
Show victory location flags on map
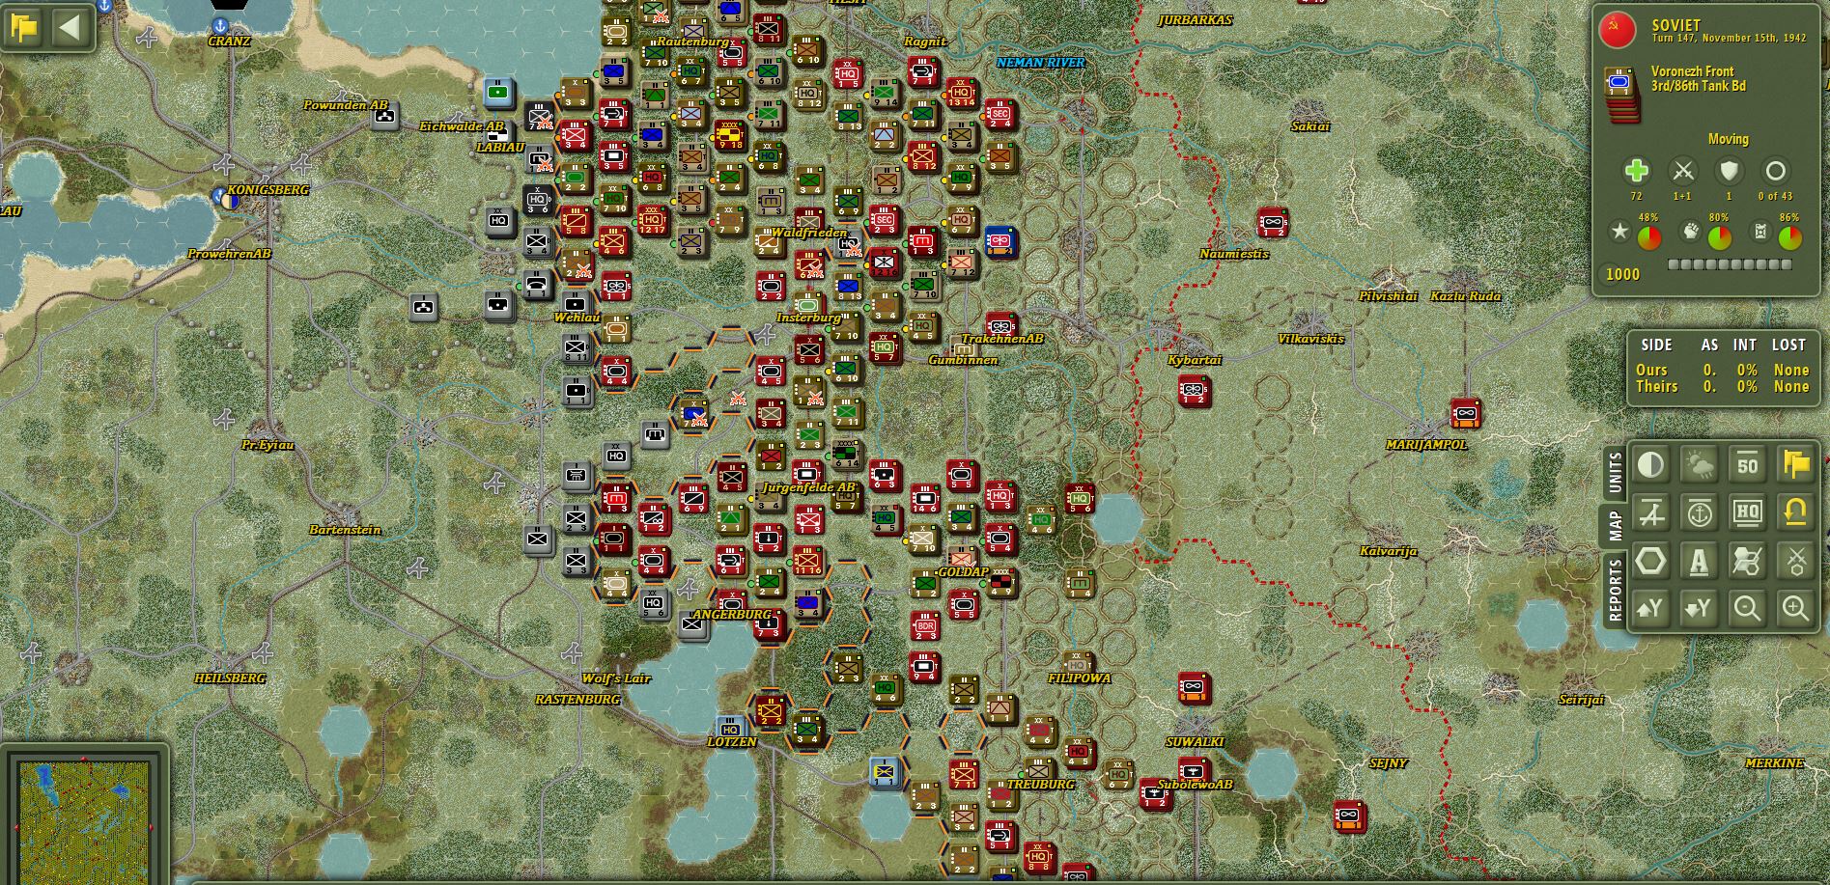coord(1795,464)
